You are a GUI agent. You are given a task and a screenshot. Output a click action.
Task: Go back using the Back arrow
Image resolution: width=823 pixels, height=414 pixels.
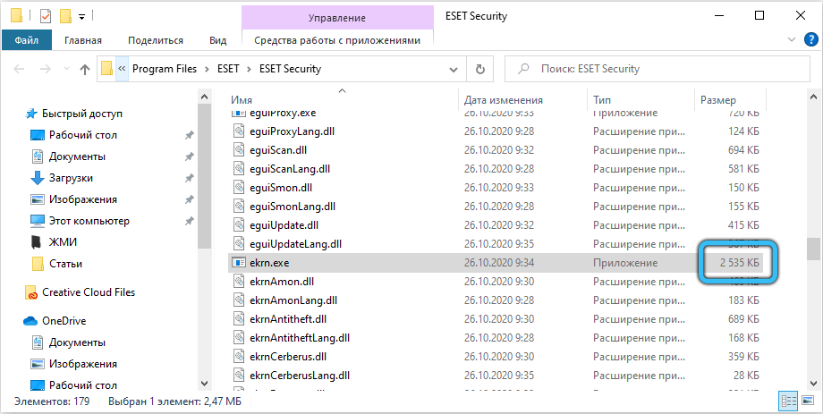click(x=20, y=69)
